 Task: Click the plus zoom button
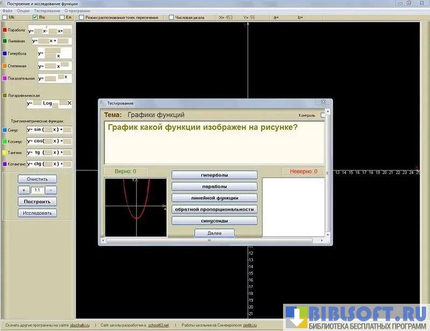point(24,190)
